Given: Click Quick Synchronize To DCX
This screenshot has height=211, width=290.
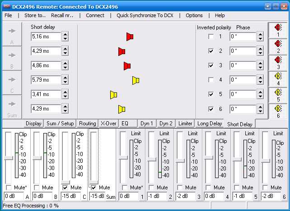Looking at the screenshot, I should pos(145,15).
